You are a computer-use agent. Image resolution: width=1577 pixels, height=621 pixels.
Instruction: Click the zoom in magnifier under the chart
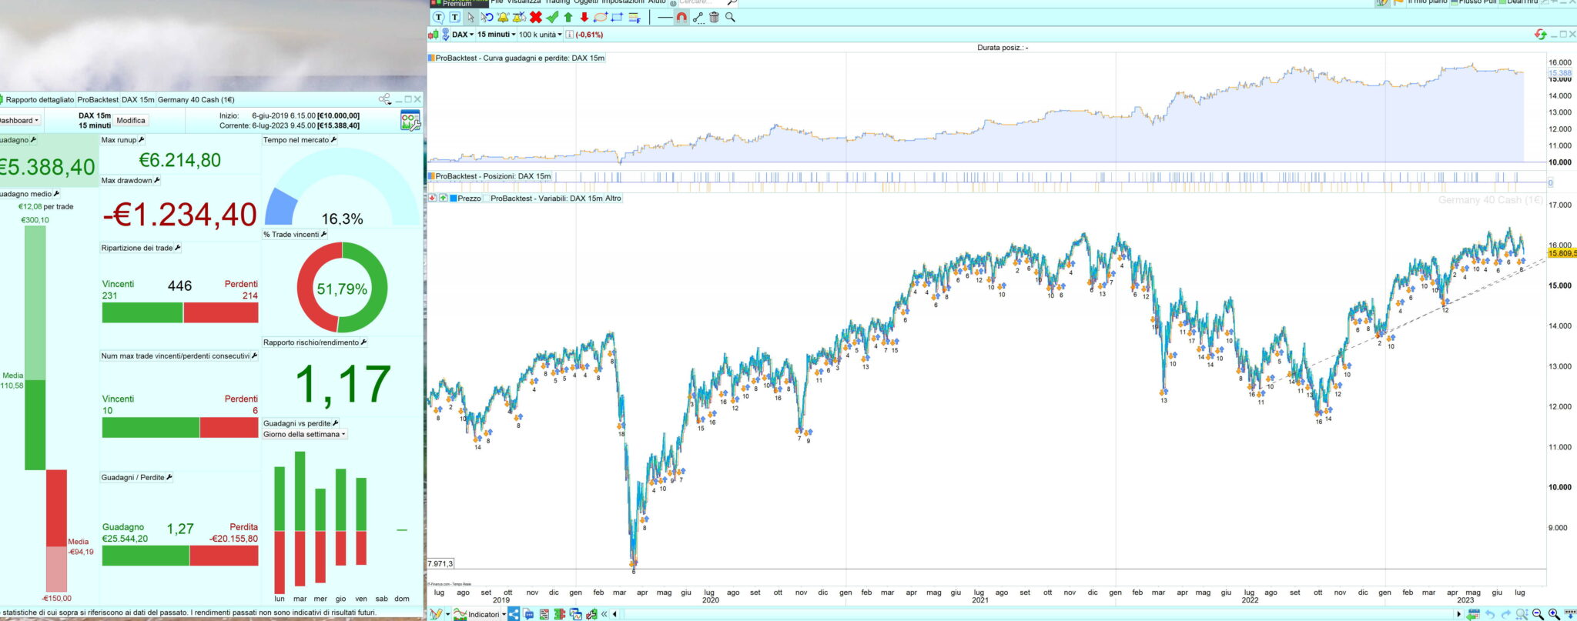(x=1554, y=614)
